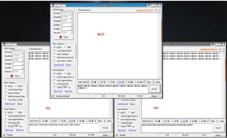This screenshot has width=227, height=138.
Task: Select HEX radio under MAIN Recv Options
Action: click(65, 48)
